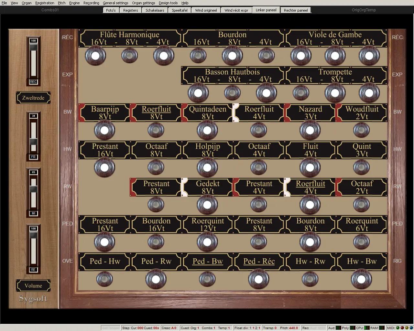Screen dimensions: 414x331
Task: Activate the Gedekt 8Vt drawknob
Action: pyautogui.click(x=207, y=205)
